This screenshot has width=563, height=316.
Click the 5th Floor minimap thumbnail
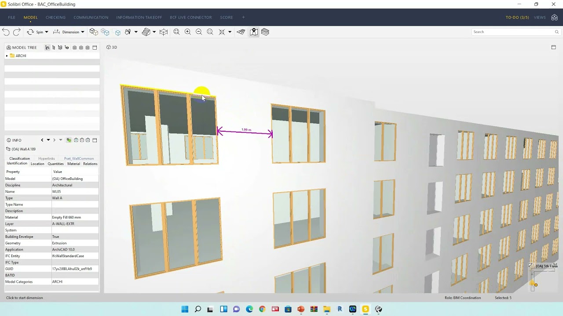pyautogui.click(x=544, y=277)
